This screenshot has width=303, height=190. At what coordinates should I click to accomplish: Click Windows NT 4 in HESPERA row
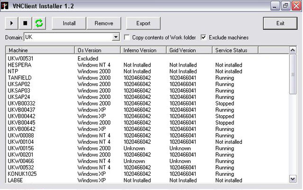pos(94,65)
